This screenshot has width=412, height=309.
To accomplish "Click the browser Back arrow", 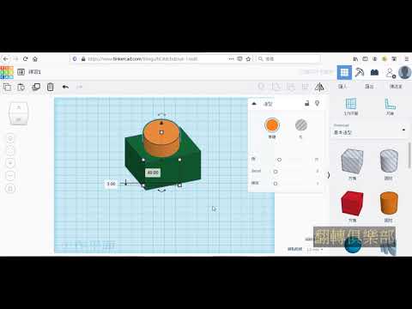I will 6,59.
